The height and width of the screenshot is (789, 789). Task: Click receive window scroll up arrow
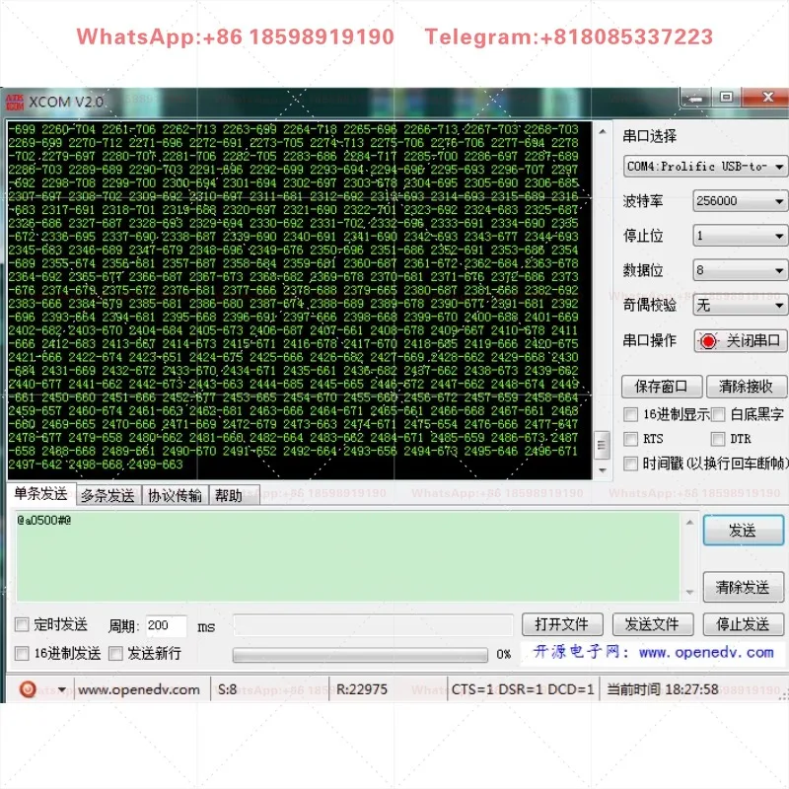(x=603, y=132)
